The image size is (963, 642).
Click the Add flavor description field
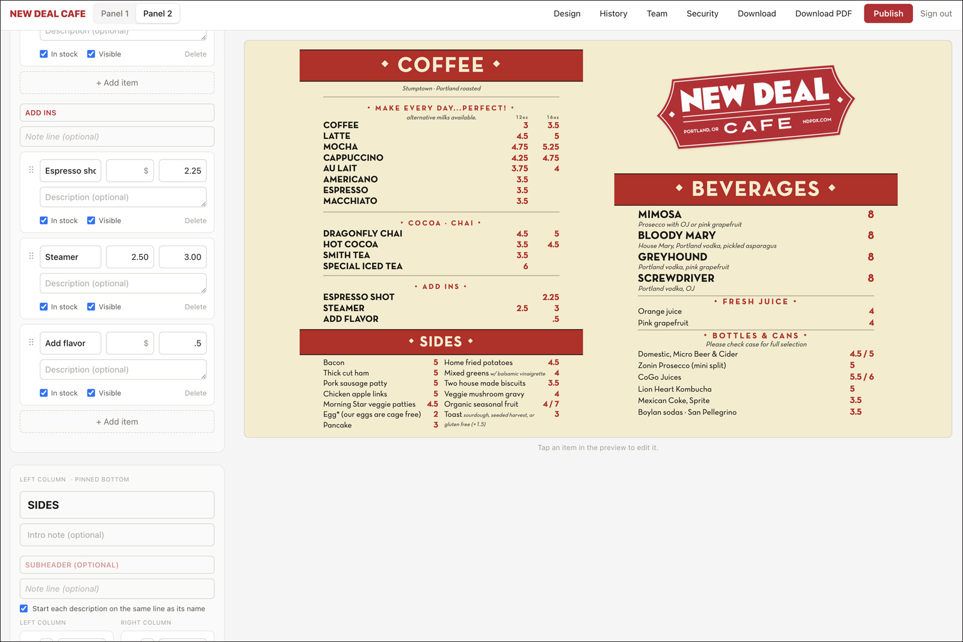click(123, 369)
